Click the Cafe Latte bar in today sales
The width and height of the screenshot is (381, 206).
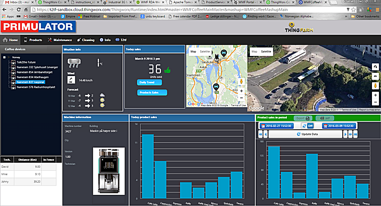(x=148, y=167)
